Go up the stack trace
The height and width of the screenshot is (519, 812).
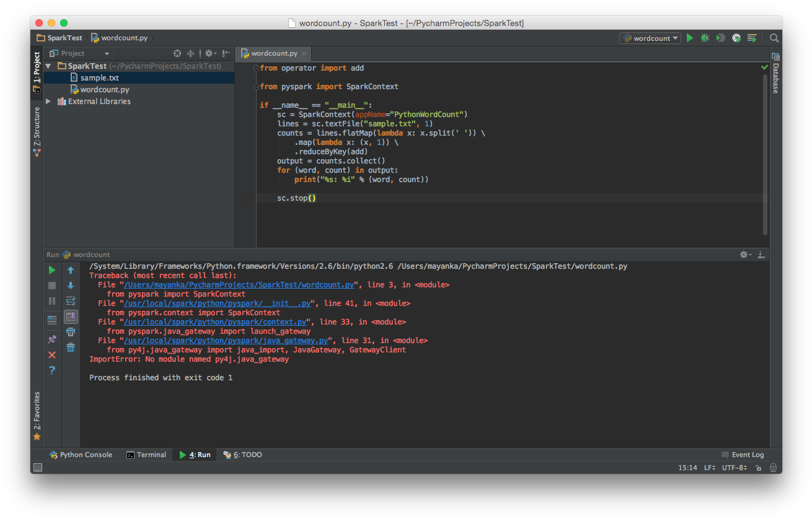71,270
